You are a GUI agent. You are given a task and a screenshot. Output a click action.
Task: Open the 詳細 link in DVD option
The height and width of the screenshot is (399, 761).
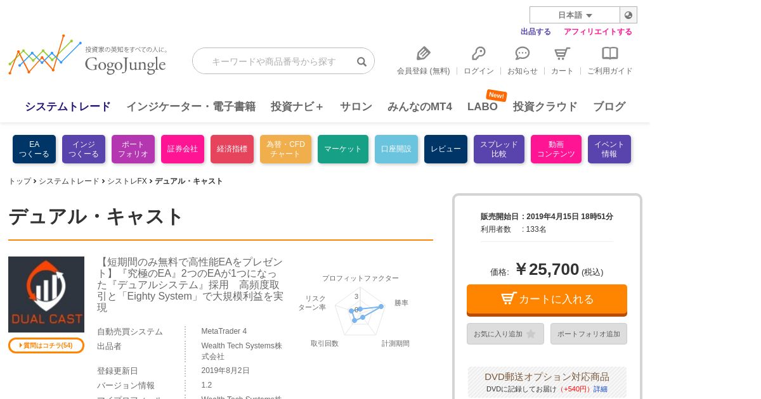point(601,389)
